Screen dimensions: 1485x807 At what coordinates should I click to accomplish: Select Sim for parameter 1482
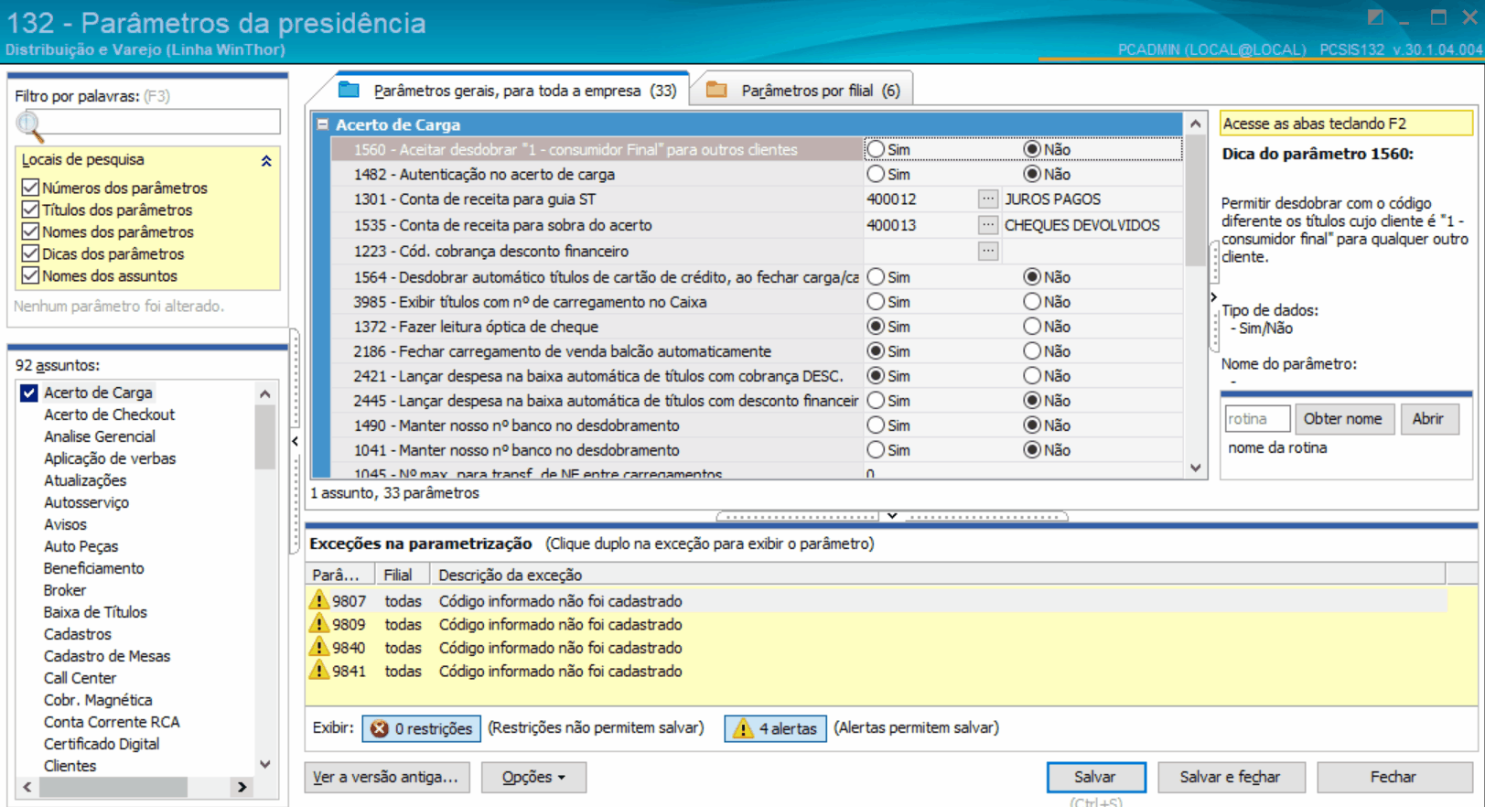click(x=876, y=173)
